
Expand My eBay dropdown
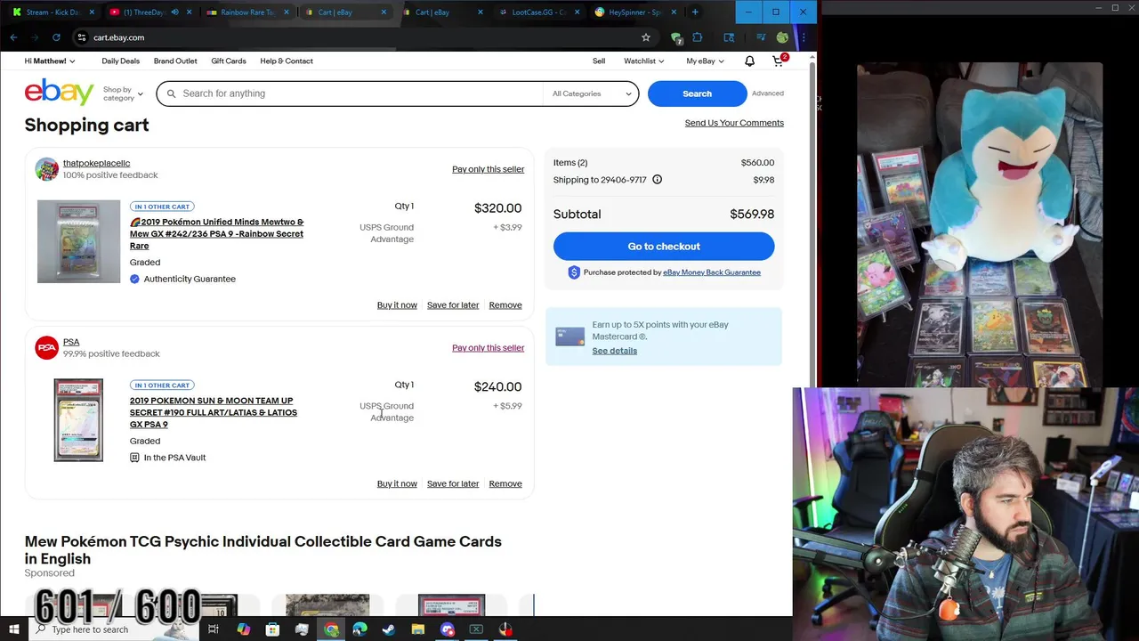tap(705, 61)
